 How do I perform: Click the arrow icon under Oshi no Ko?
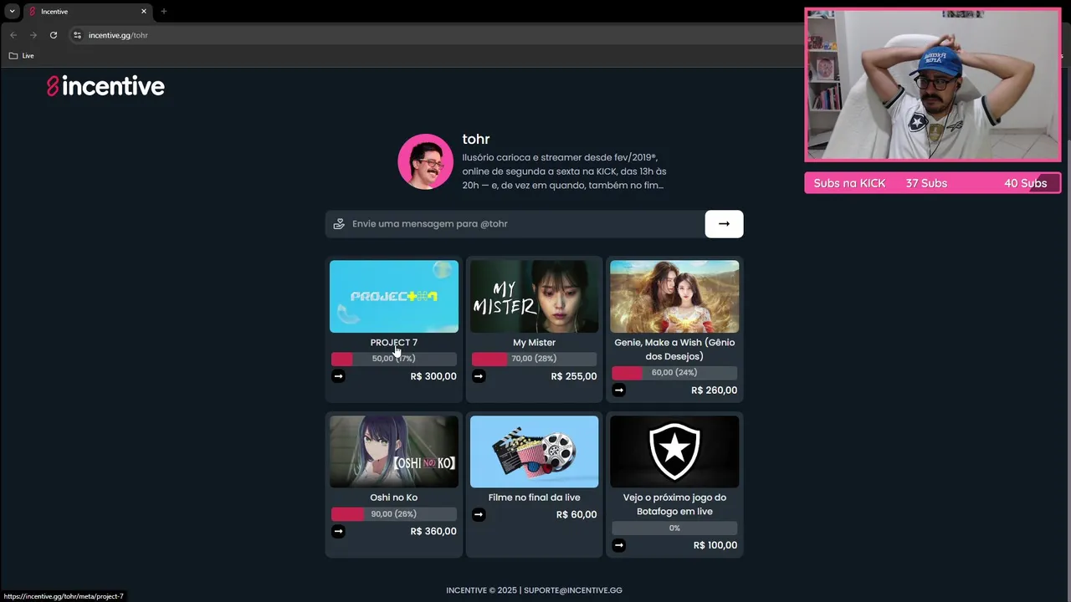point(338,531)
